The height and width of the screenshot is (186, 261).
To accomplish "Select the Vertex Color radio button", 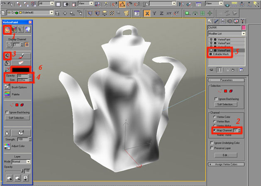I will (215, 117).
